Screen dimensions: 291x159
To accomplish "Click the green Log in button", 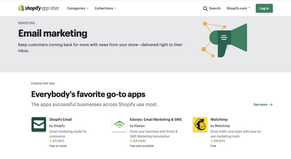I will [x=264, y=8].
